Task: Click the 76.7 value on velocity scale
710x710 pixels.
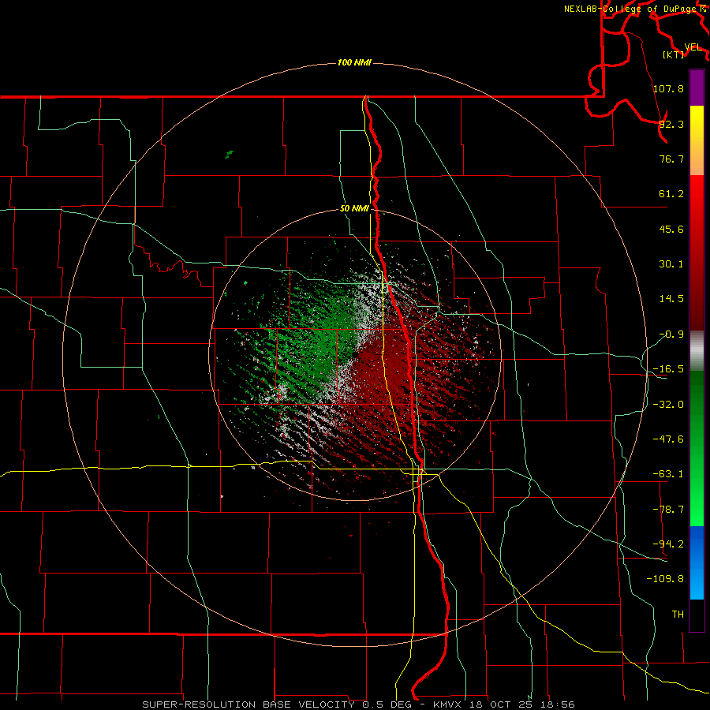Action: click(671, 159)
